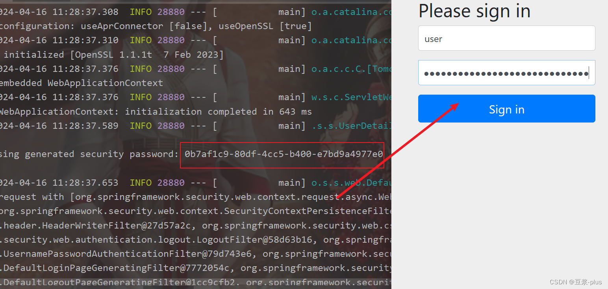Click the Sign in button

tap(506, 108)
